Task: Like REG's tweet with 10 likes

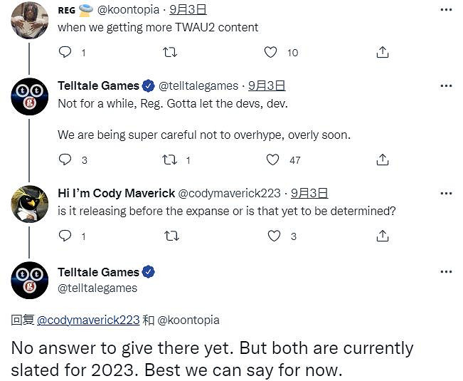Action: 270,52
